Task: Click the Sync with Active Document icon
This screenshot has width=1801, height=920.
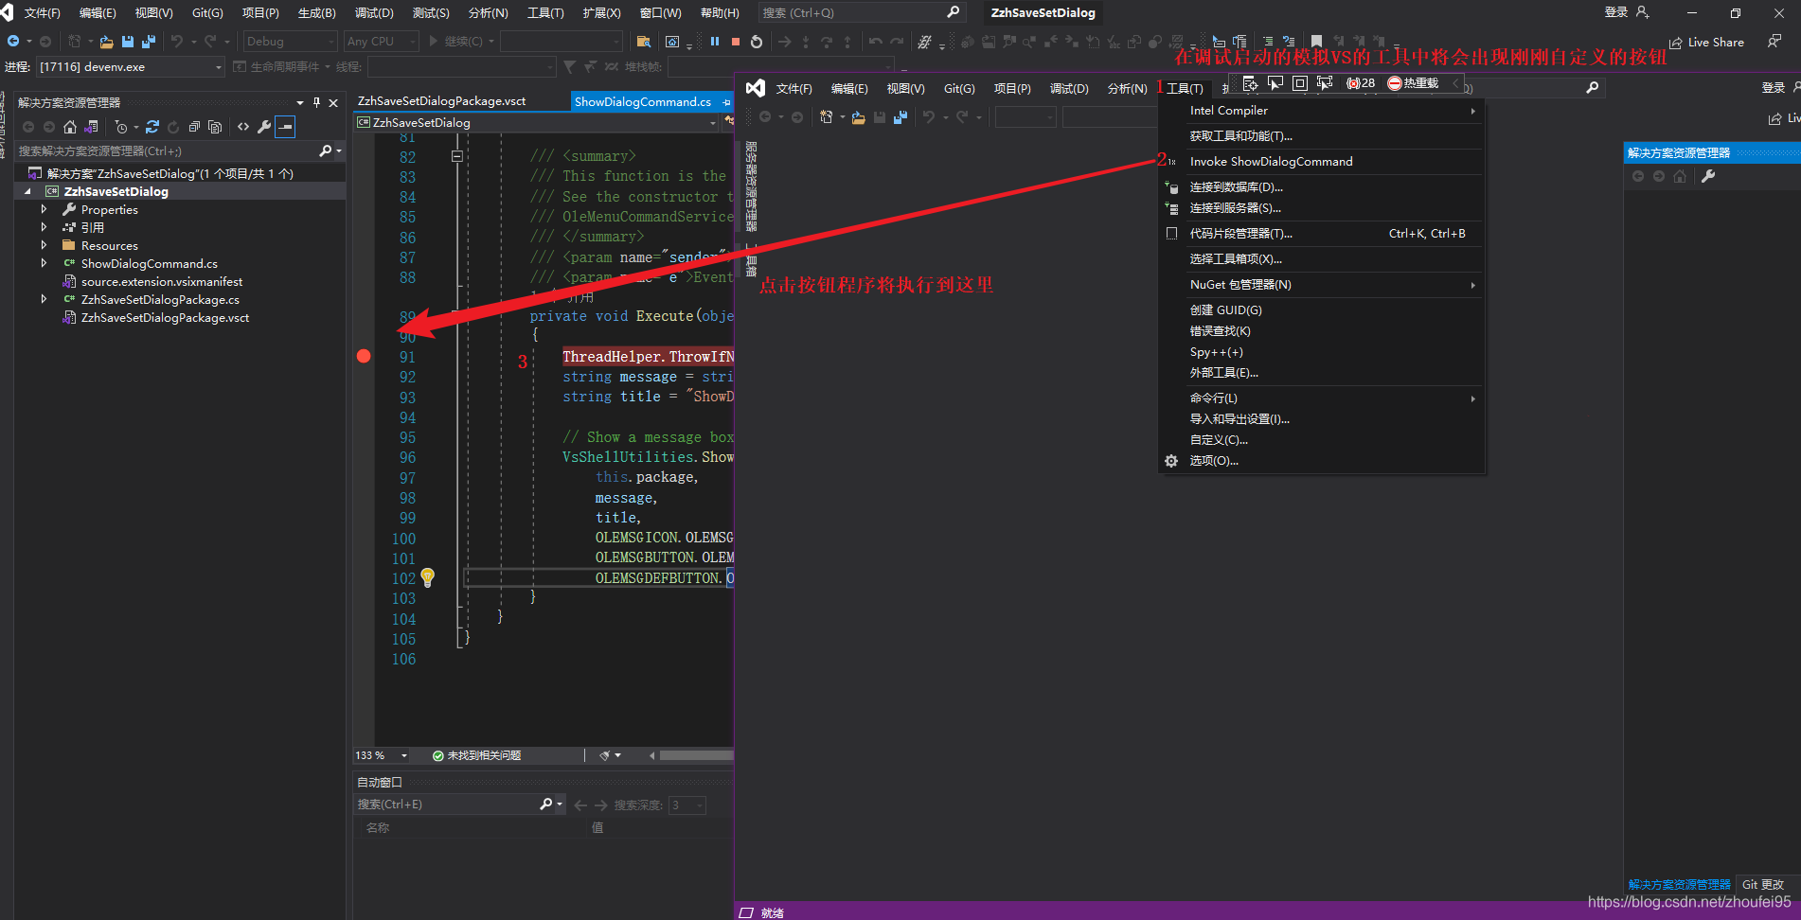Action: pyautogui.click(x=152, y=127)
